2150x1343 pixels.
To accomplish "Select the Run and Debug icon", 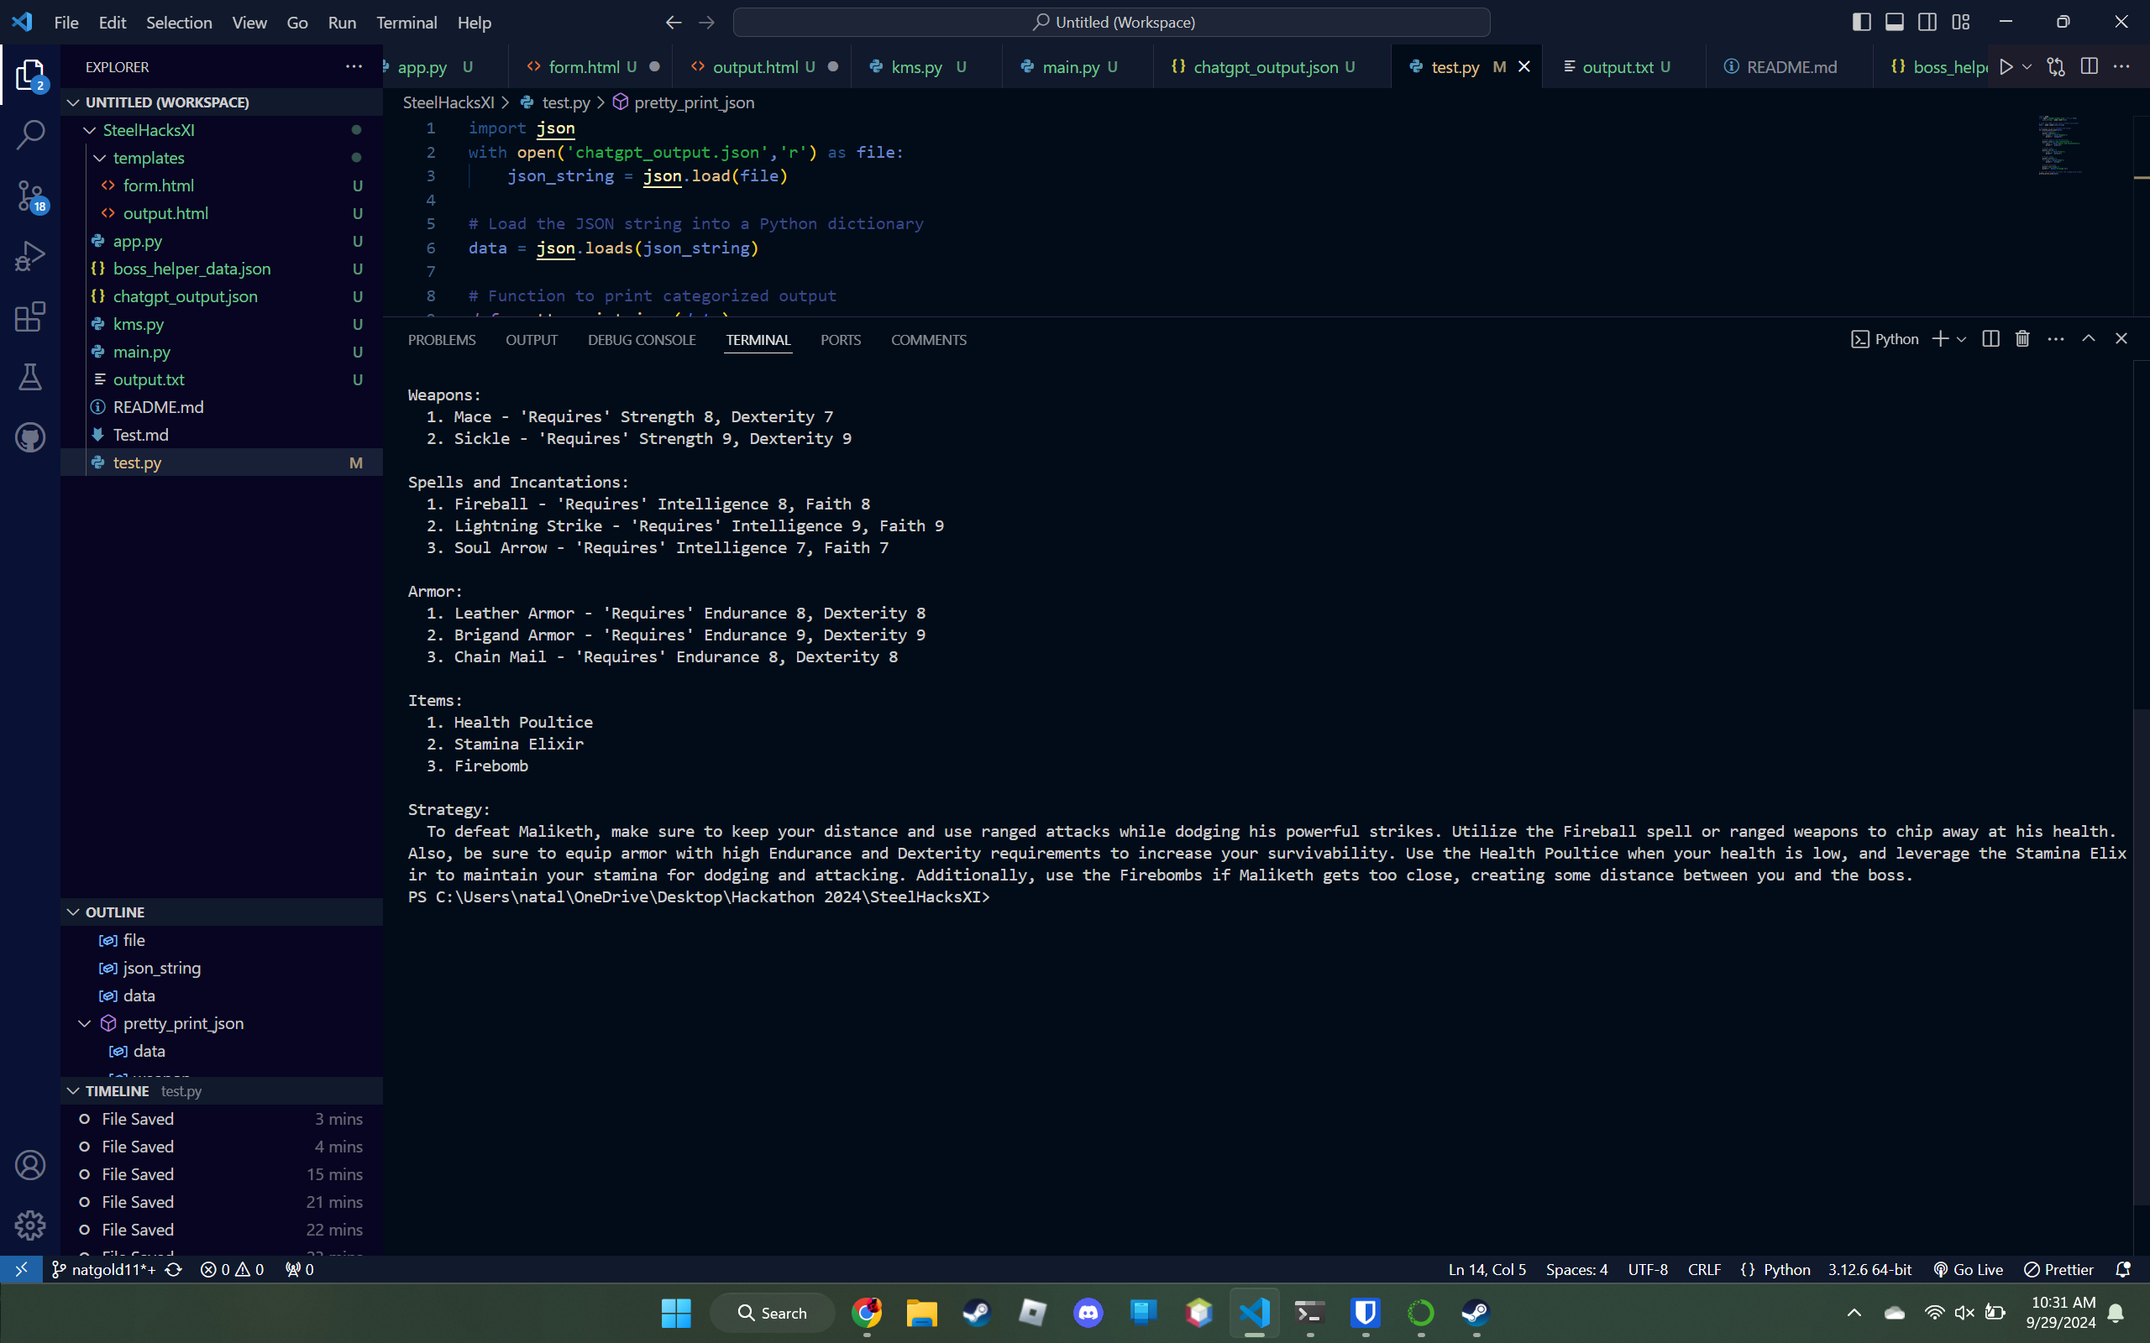I will (x=29, y=255).
